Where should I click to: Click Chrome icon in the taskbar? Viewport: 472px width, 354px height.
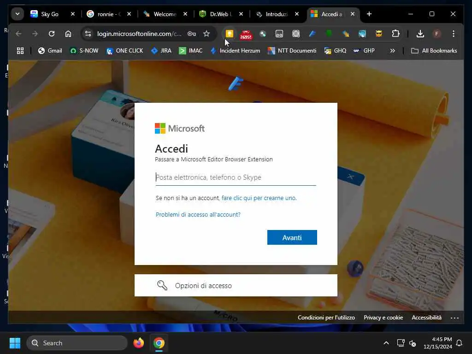tap(159, 343)
